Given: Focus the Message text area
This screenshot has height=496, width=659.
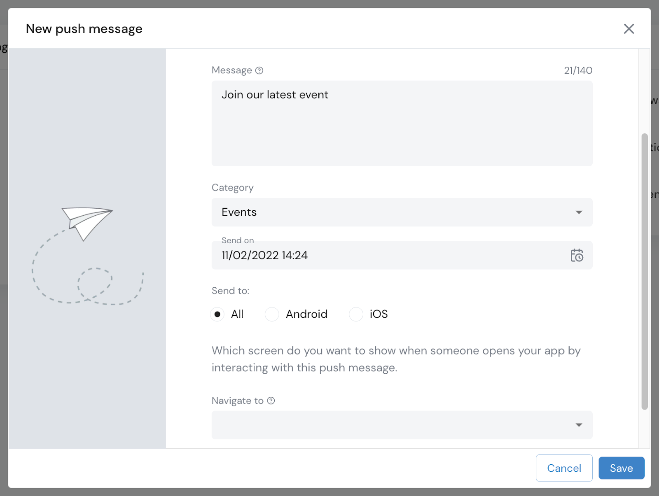Looking at the screenshot, I should pyautogui.click(x=402, y=123).
